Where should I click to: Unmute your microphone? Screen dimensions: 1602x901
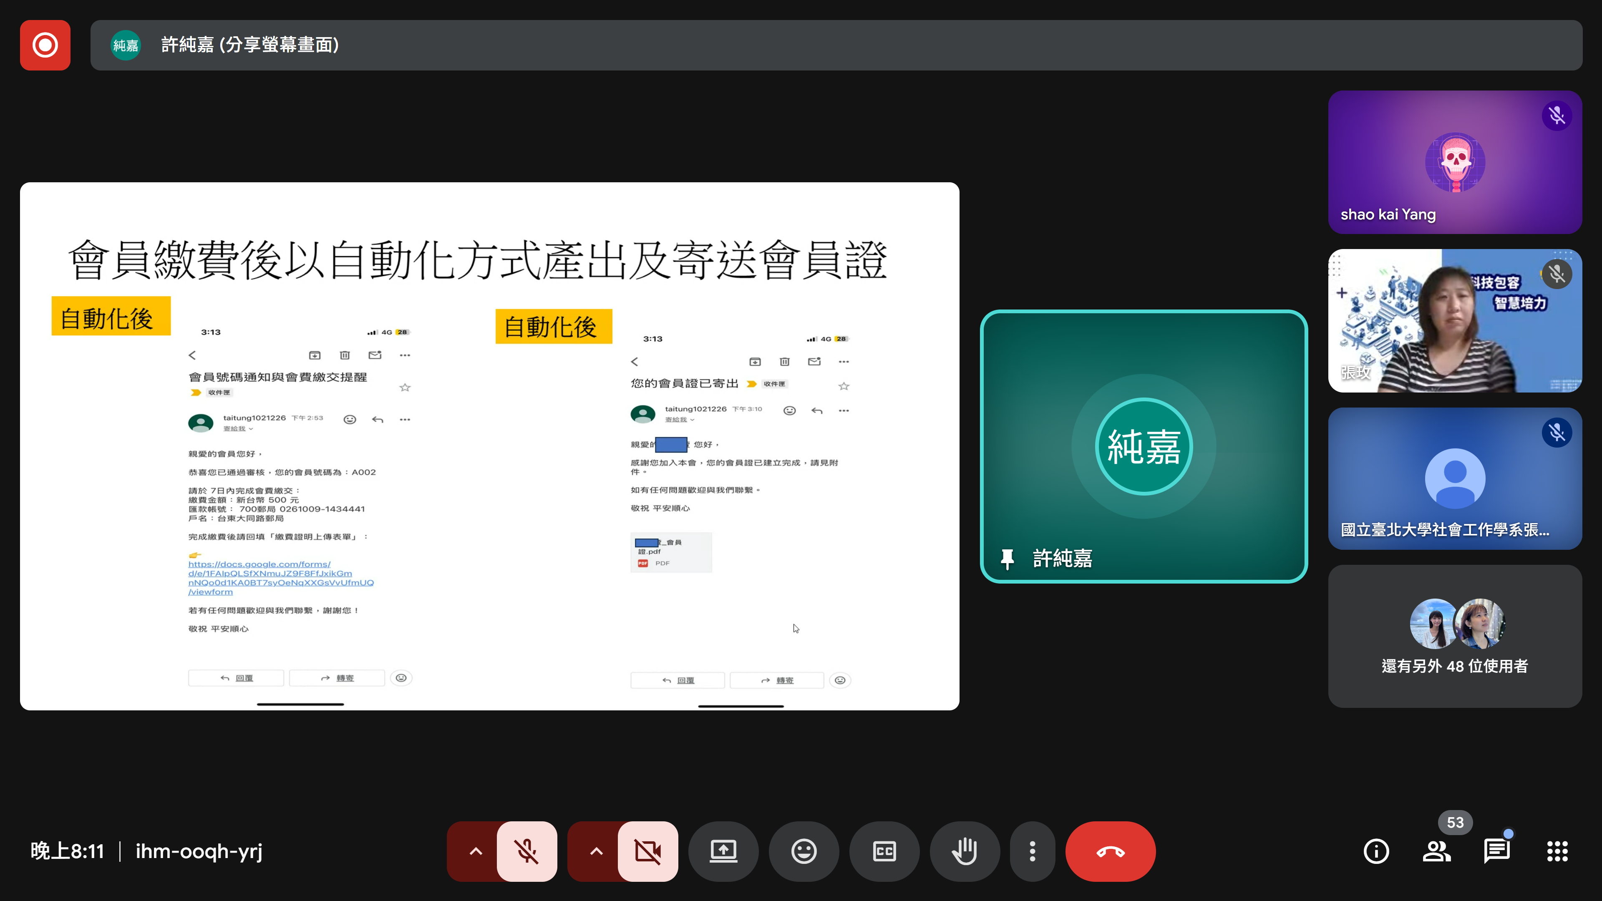pyautogui.click(x=527, y=851)
